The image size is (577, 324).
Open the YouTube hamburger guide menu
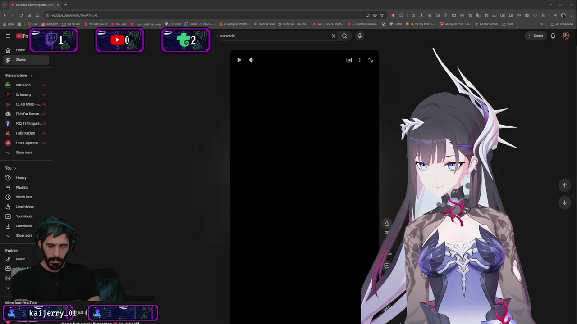(x=8, y=36)
